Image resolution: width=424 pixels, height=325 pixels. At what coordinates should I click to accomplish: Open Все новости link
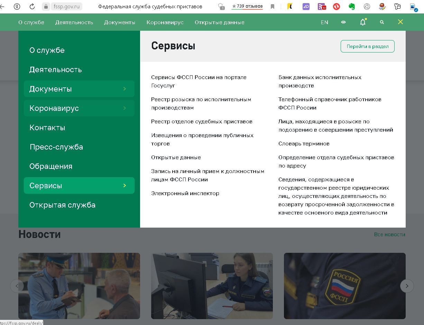[x=390, y=234]
